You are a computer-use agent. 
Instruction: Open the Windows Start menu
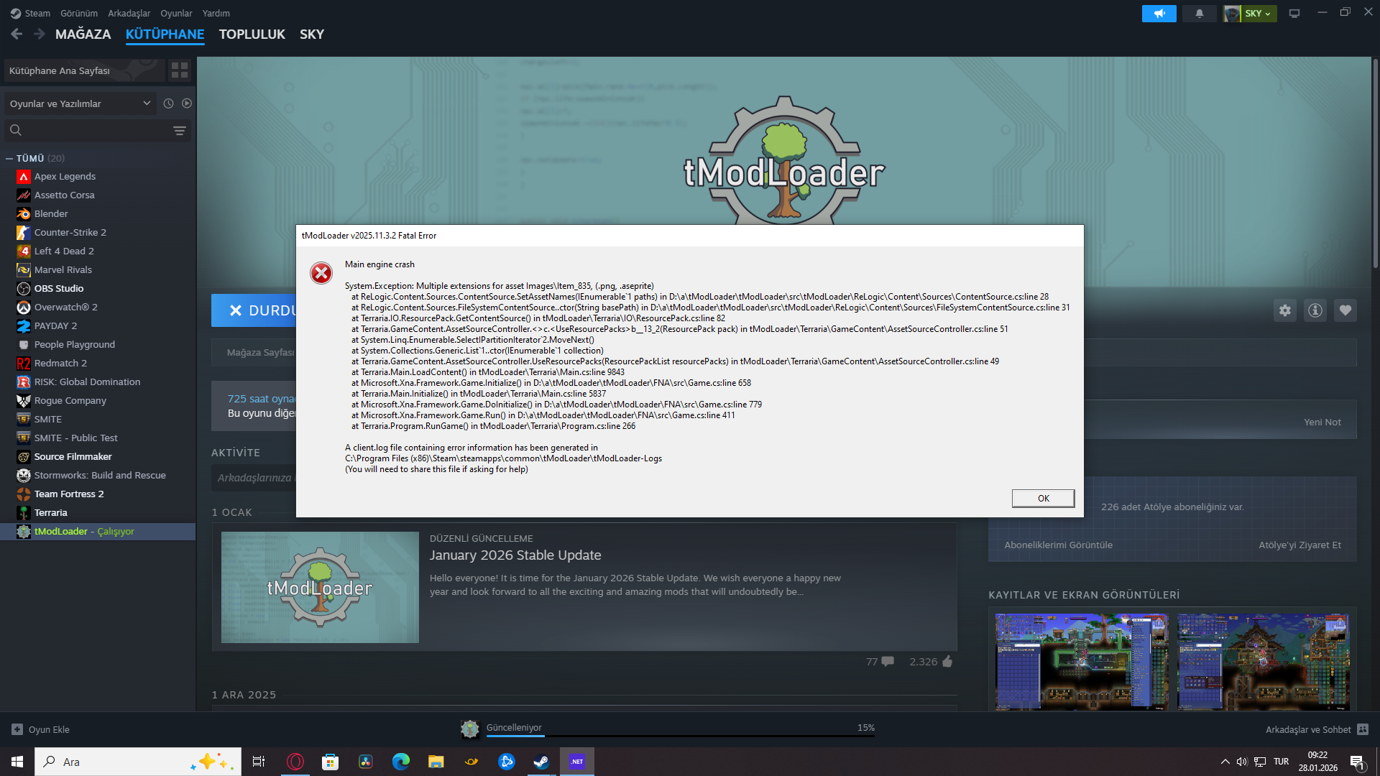point(17,762)
